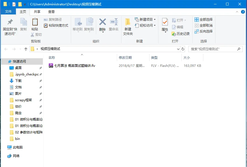The image size is (247, 167).
Task: Click the Copy (复制) icon in clipboard group
Action: coord(24,22)
